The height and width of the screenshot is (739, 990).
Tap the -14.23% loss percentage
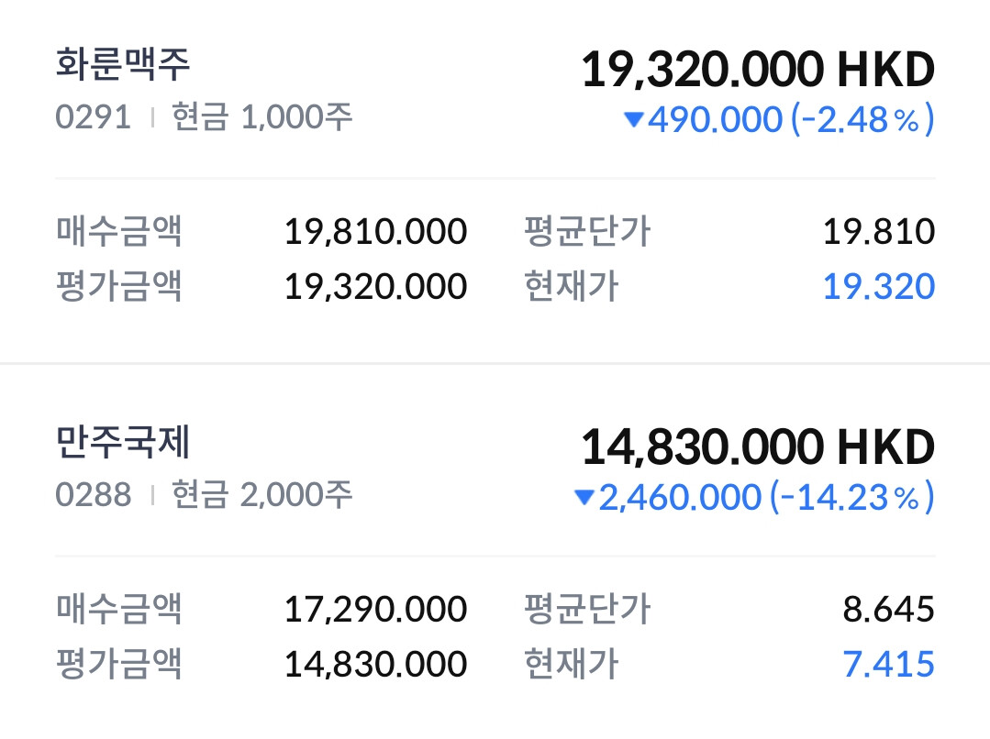pos(851,497)
